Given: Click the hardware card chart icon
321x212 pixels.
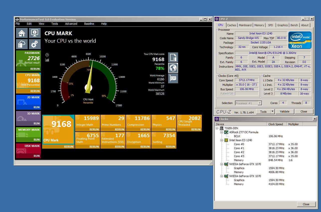Looking at the screenshot, I should click(x=173, y=78).
